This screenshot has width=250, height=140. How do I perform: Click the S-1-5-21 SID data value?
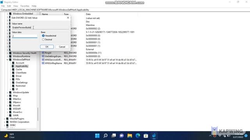[110, 32]
